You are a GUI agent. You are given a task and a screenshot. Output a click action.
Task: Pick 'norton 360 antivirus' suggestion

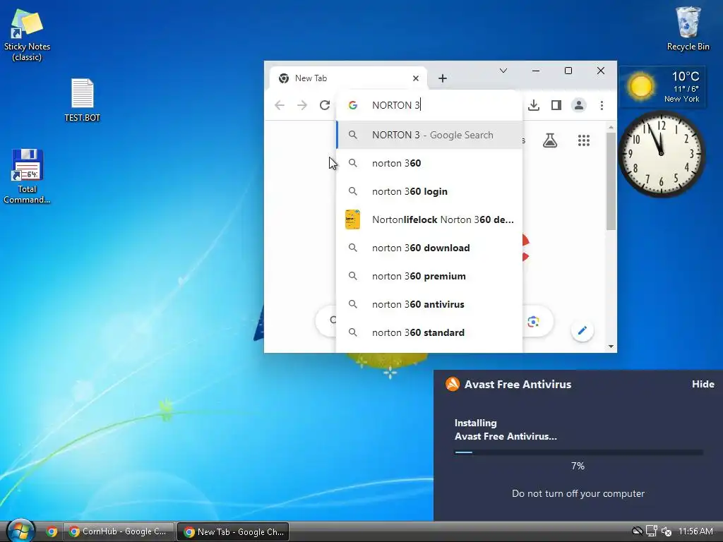(430, 304)
